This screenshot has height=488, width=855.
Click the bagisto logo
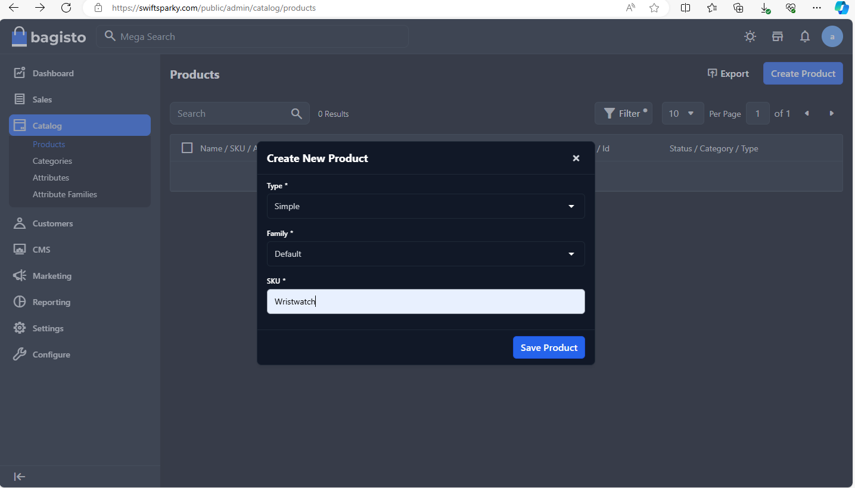click(x=49, y=37)
